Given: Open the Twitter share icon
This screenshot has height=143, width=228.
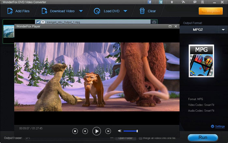Looking at the screenshot, I should tap(161, 2).
